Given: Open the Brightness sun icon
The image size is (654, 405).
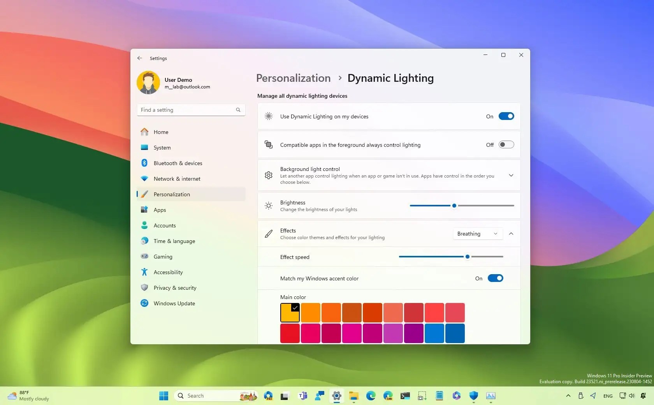Looking at the screenshot, I should point(268,206).
